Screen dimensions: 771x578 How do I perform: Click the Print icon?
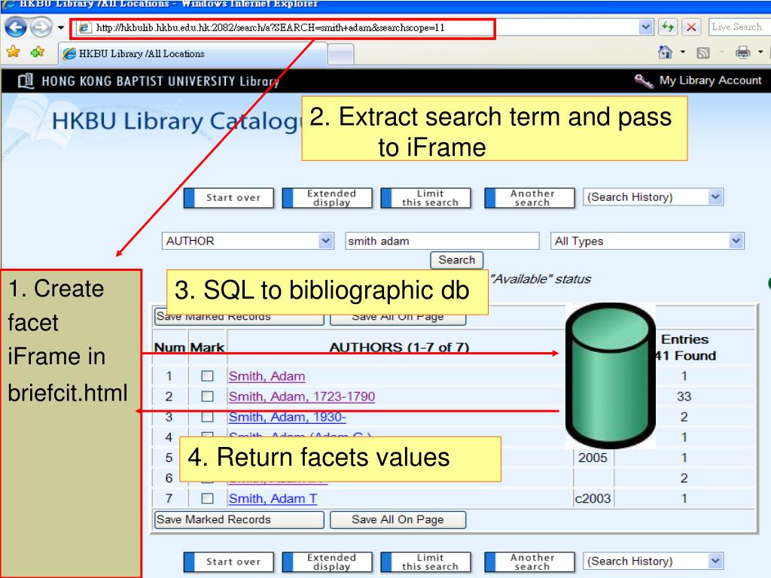tap(742, 52)
